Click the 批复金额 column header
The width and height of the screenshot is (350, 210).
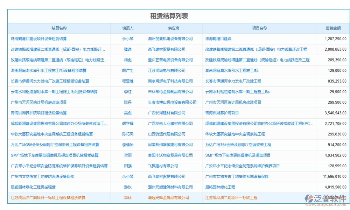point(334,28)
